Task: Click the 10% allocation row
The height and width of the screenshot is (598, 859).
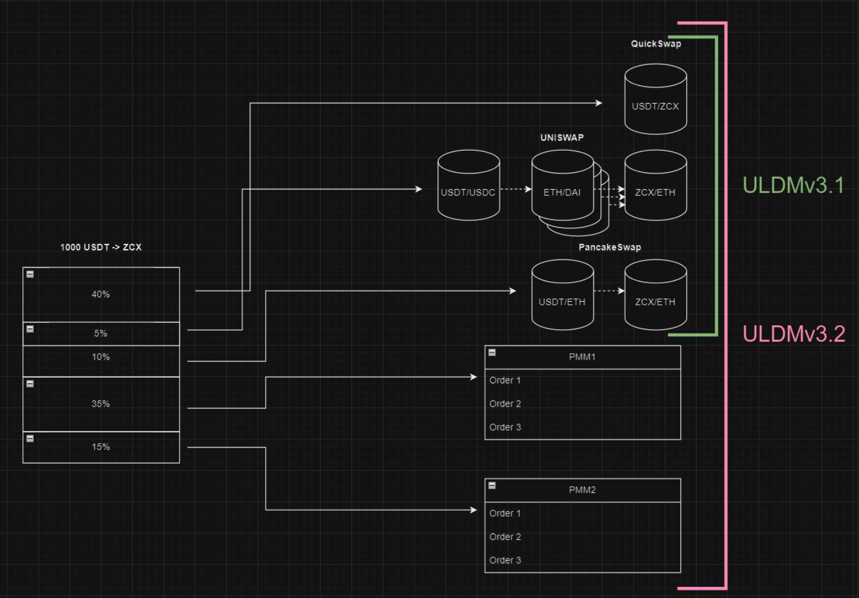Action: click(101, 357)
